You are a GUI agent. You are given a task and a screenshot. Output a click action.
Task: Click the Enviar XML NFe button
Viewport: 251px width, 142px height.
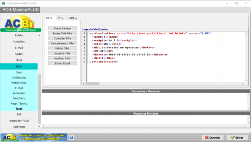click(x=62, y=33)
